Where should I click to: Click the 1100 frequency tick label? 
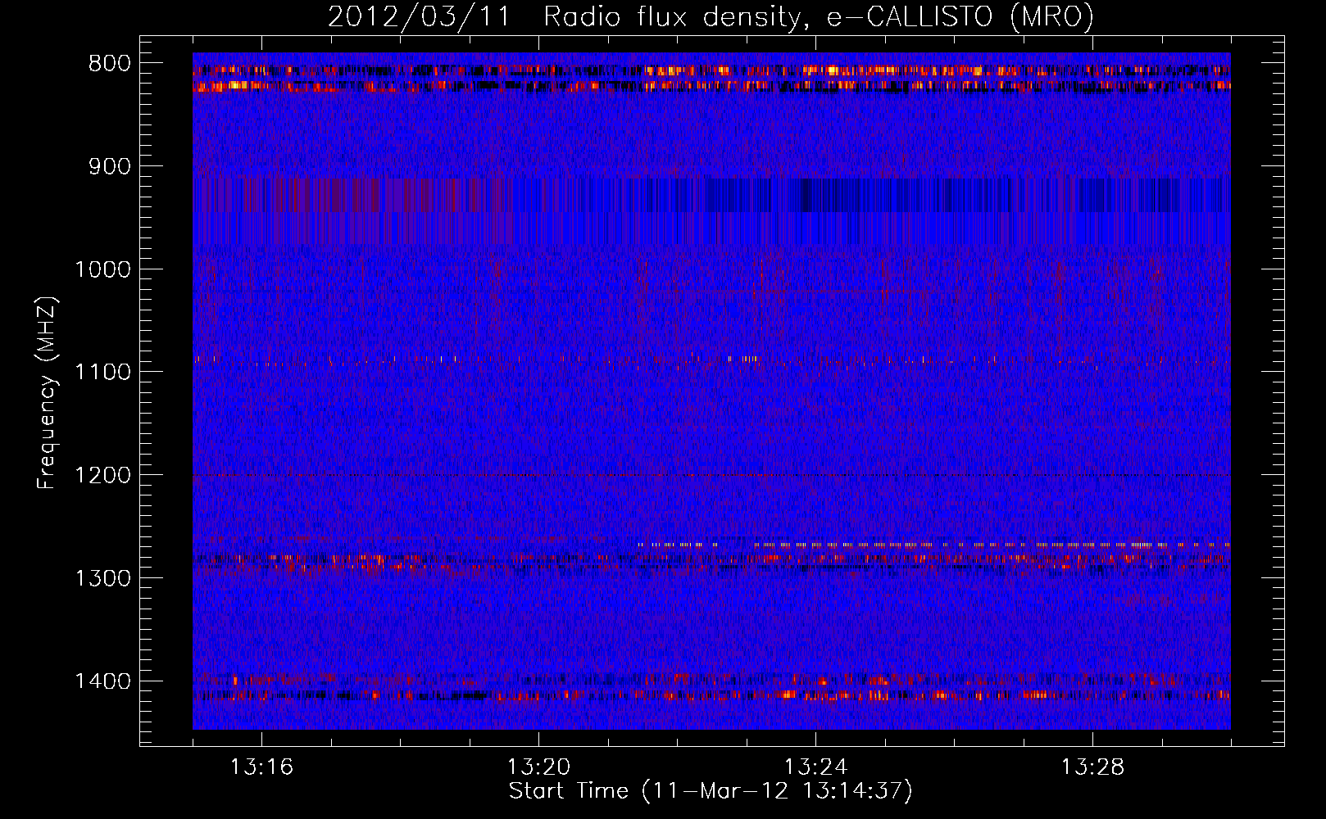(102, 373)
